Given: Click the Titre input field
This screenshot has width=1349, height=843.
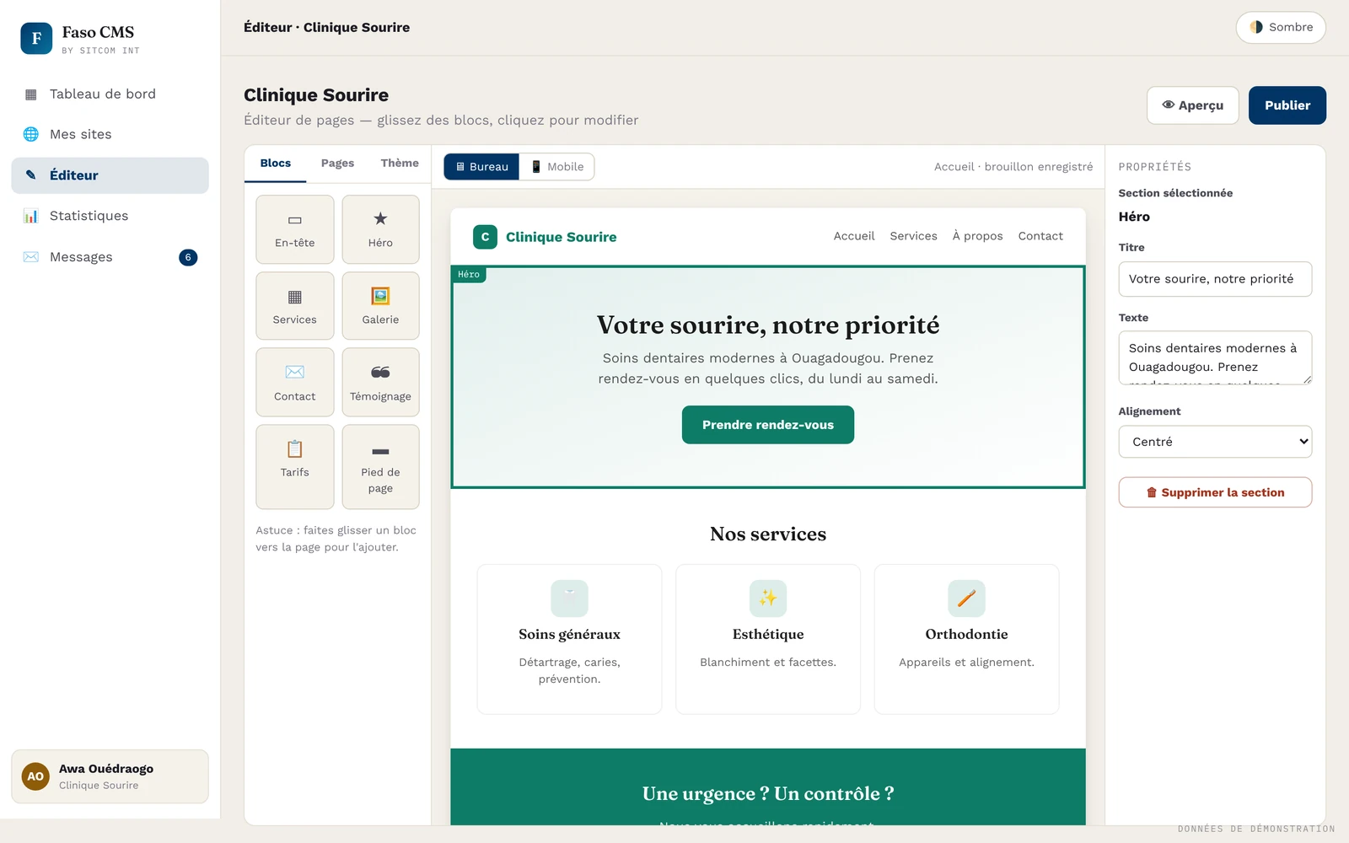Looking at the screenshot, I should (x=1215, y=279).
